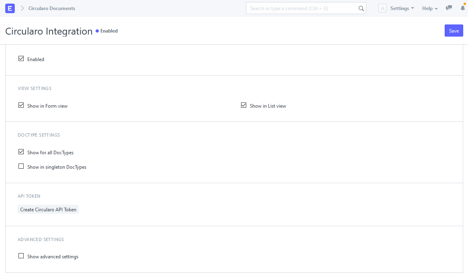The image size is (468, 280).
Task: Click the API TOKEN section heading
Action: (29, 196)
